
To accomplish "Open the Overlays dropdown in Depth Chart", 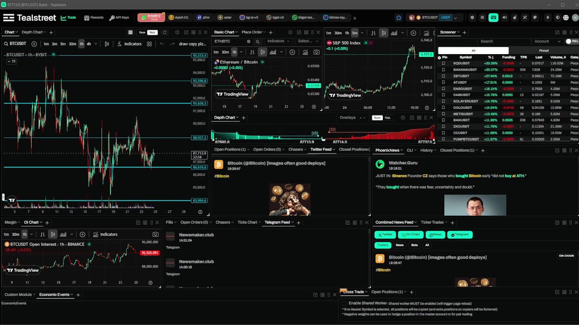I will (352, 118).
